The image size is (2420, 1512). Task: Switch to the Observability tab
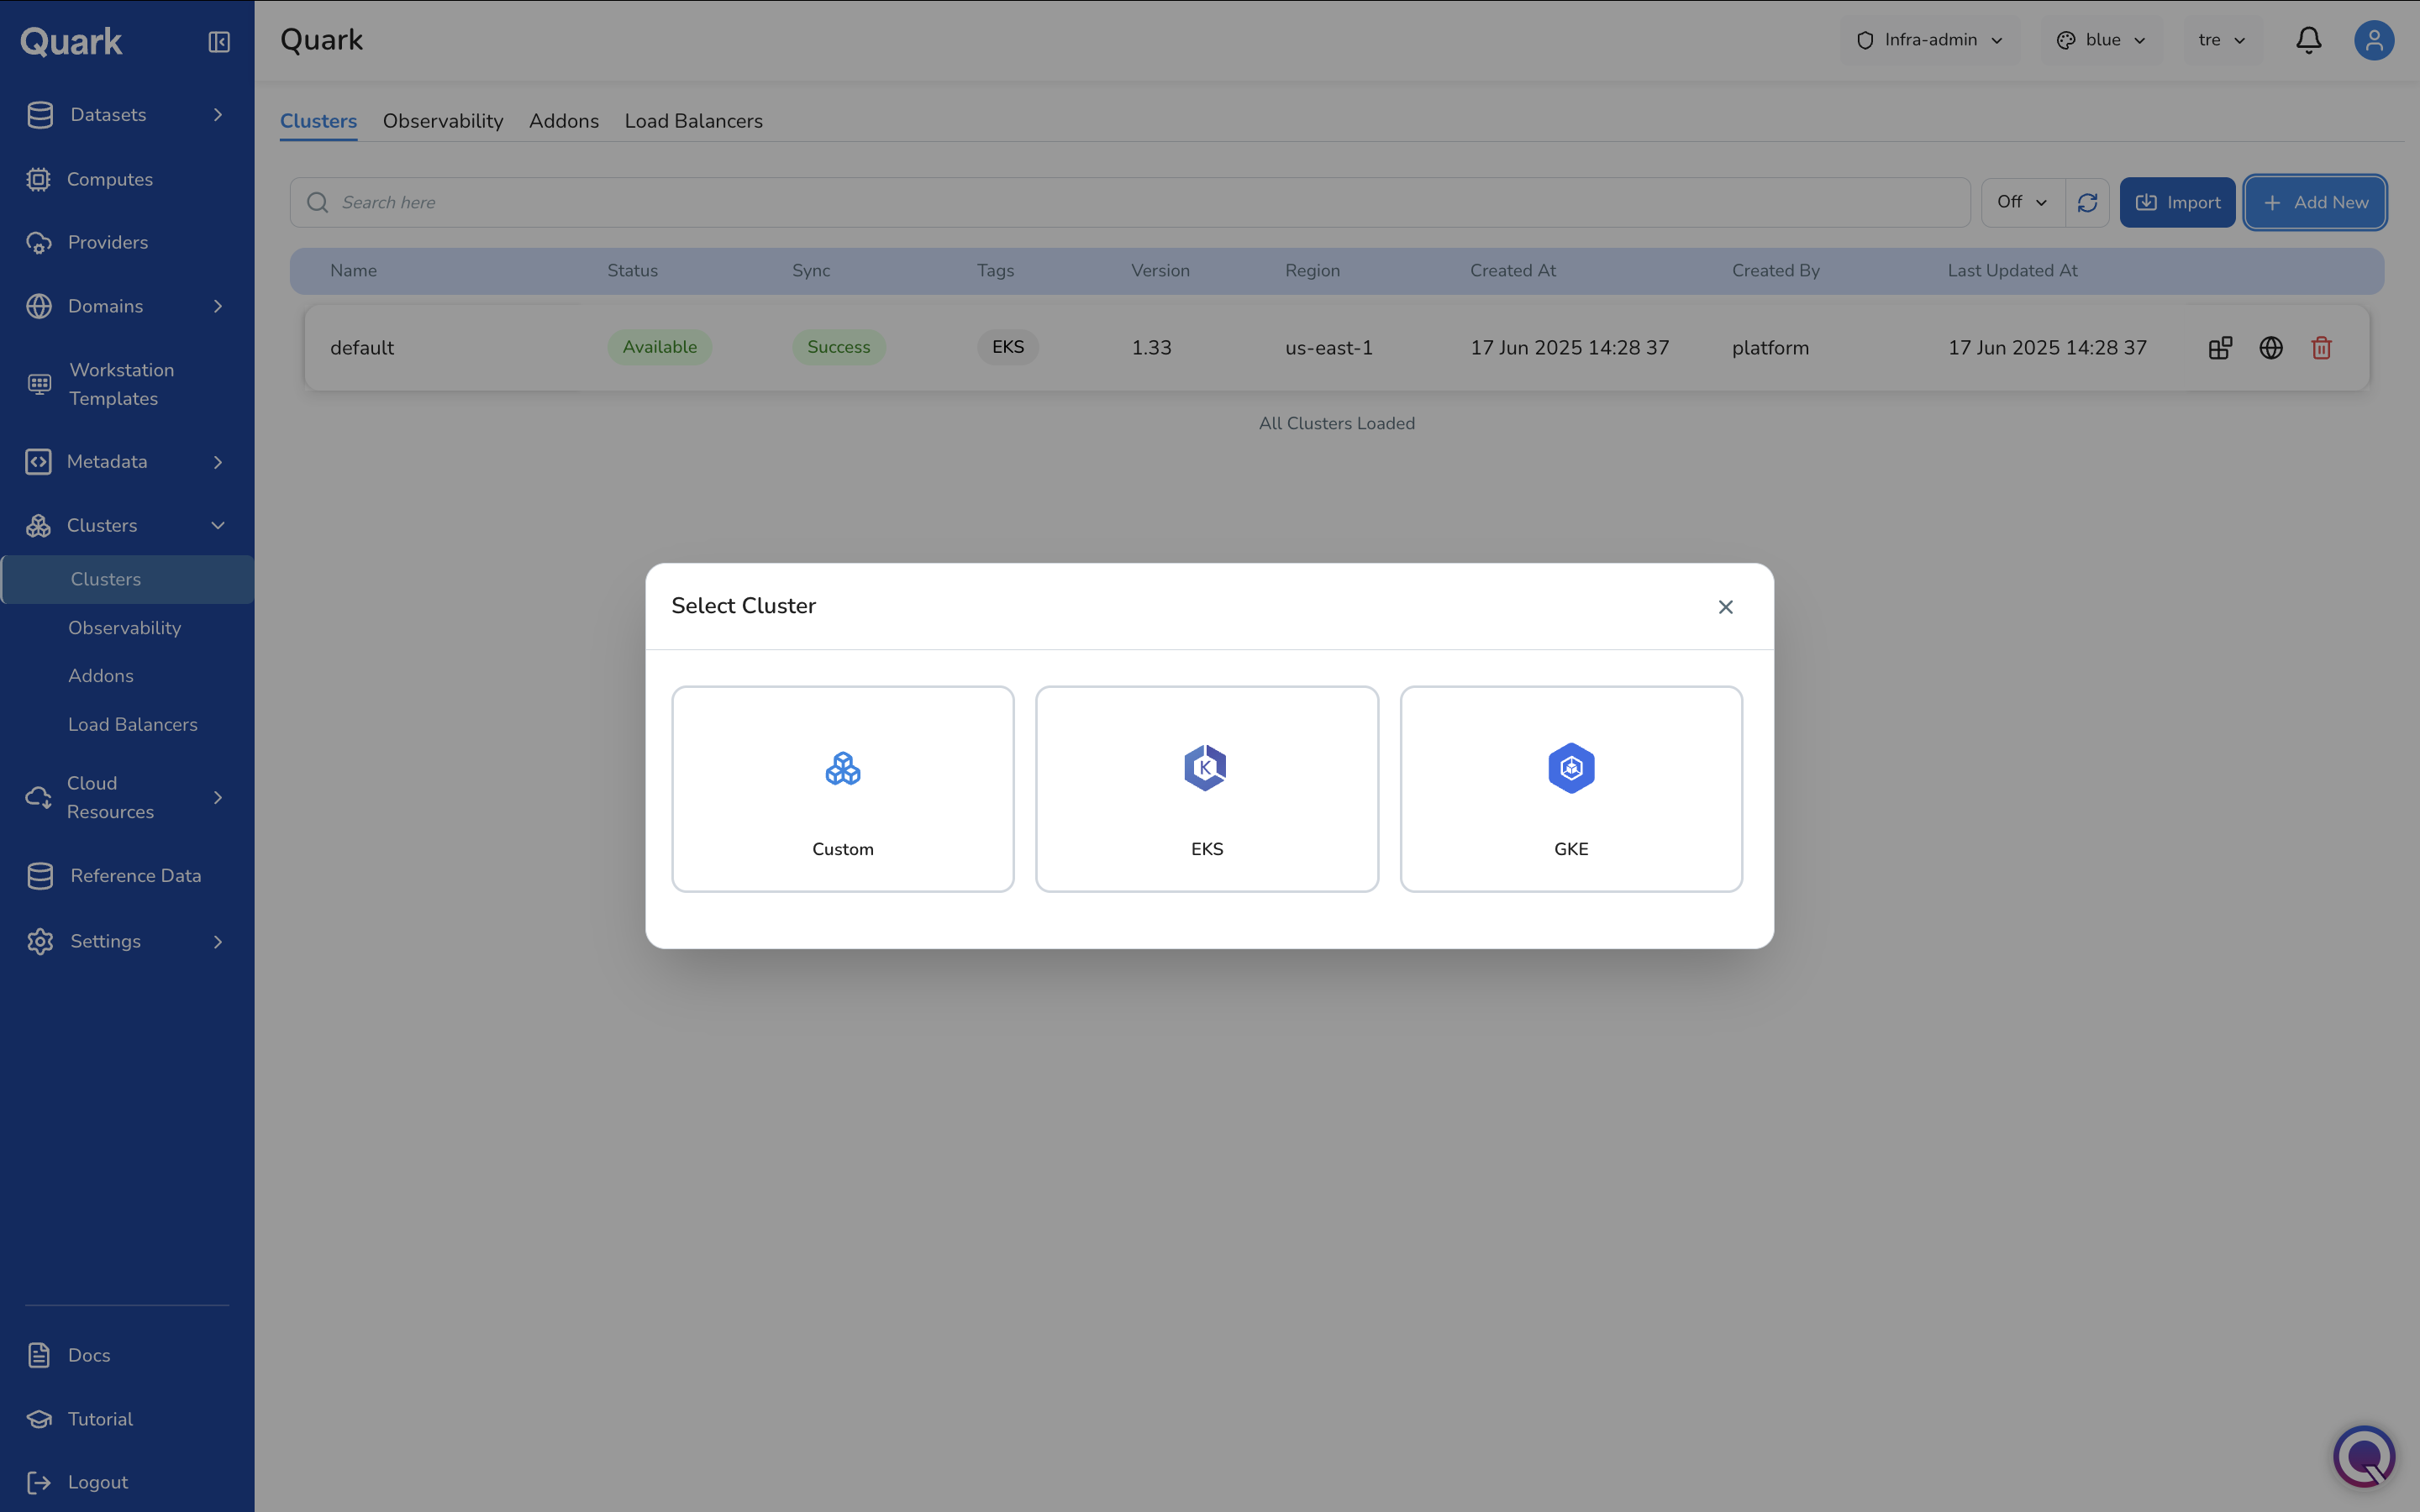click(443, 121)
